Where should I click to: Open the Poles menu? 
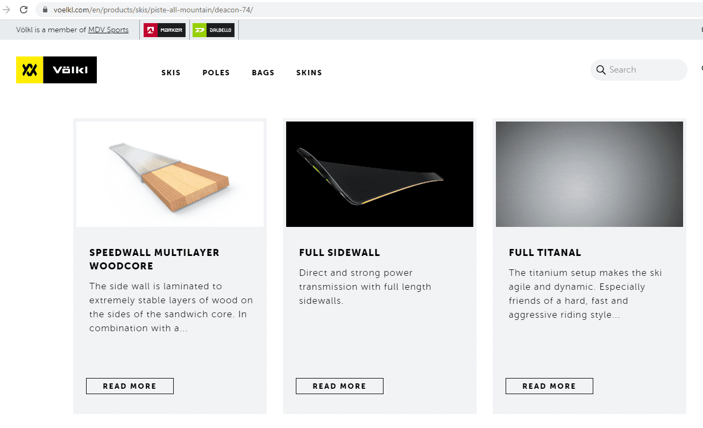[x=216, y=73]
